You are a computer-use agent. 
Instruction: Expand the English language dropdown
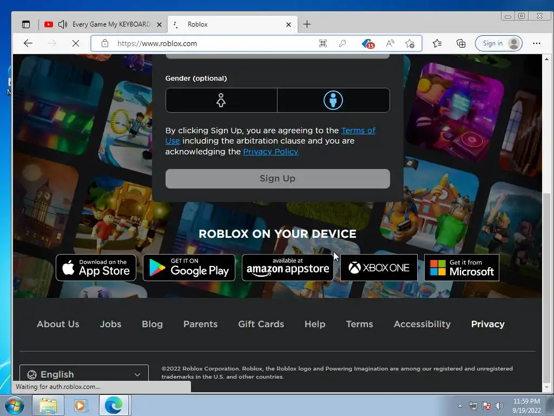84,374
